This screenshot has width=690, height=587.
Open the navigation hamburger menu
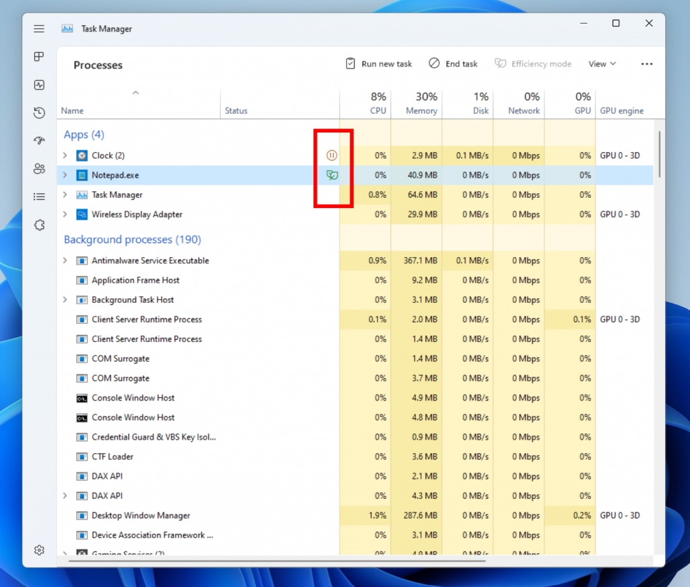pos(38,28)
